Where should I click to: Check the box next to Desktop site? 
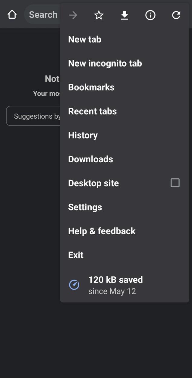[175, 183]
